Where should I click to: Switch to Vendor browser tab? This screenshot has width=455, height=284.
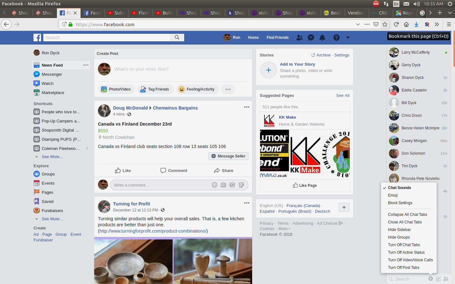(356, 13)
